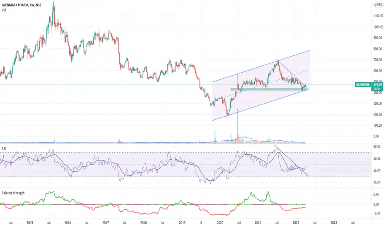The width and height of the screenshot is (386, 227).
Task: Select the green horizontal support zone rectangle
Action: point(269,89)
